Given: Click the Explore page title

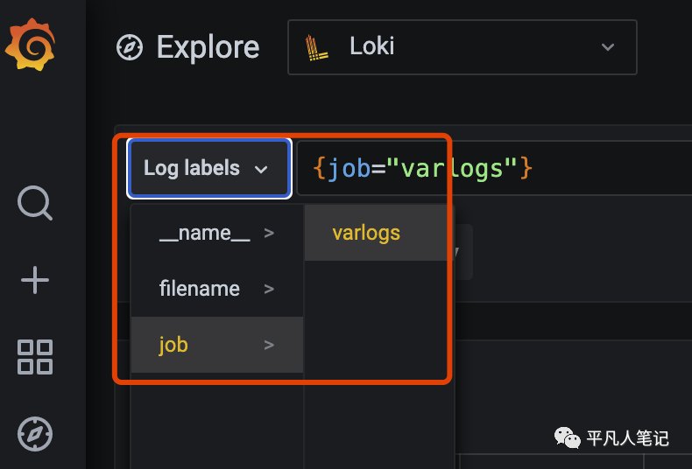Looking at the screenshot, I should (208, 47).
